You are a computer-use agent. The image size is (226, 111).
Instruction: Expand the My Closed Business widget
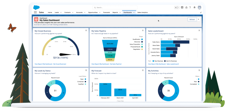coord(86,30)
